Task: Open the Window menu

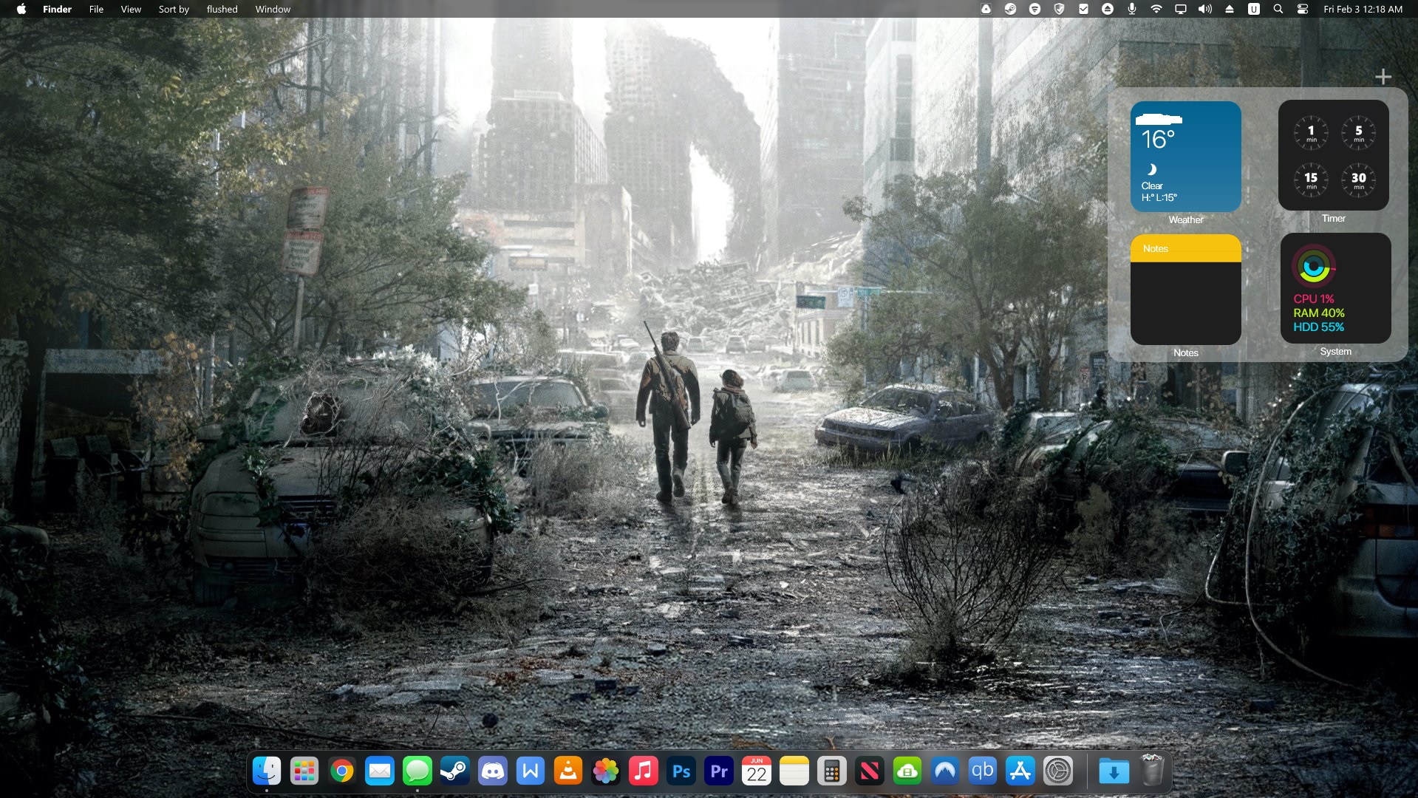Action: click(x=273, y=9)
